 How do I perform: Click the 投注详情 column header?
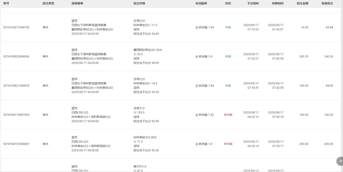pos(139,3)
